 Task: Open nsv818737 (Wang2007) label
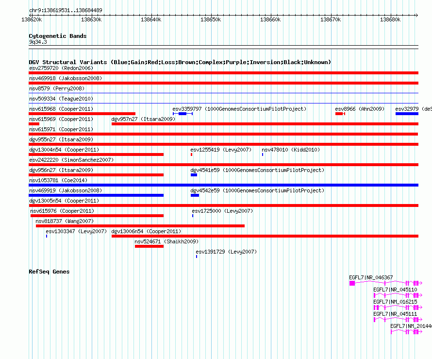click(x=65, y=221)
